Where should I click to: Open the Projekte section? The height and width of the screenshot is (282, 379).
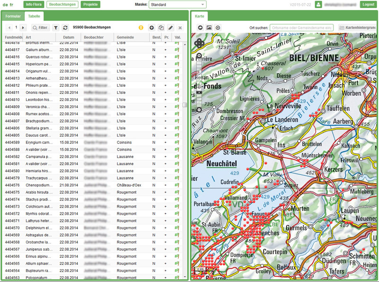point(90,5)
